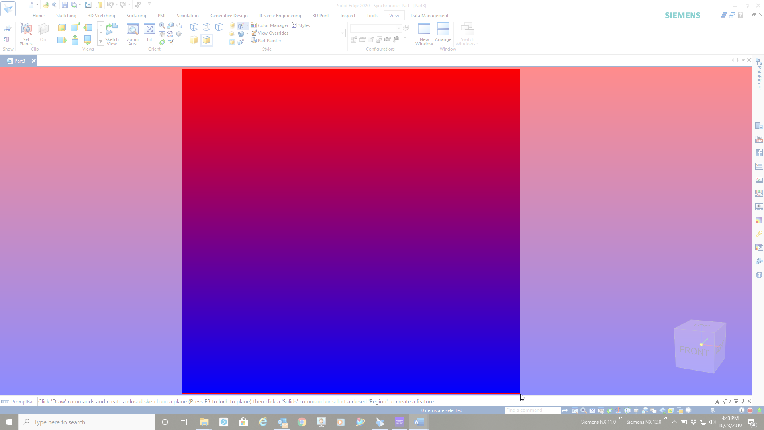Open the Styles combo box dropdown
The height and width of the screenshot is (430, 764).
click(x=341, y=33)
